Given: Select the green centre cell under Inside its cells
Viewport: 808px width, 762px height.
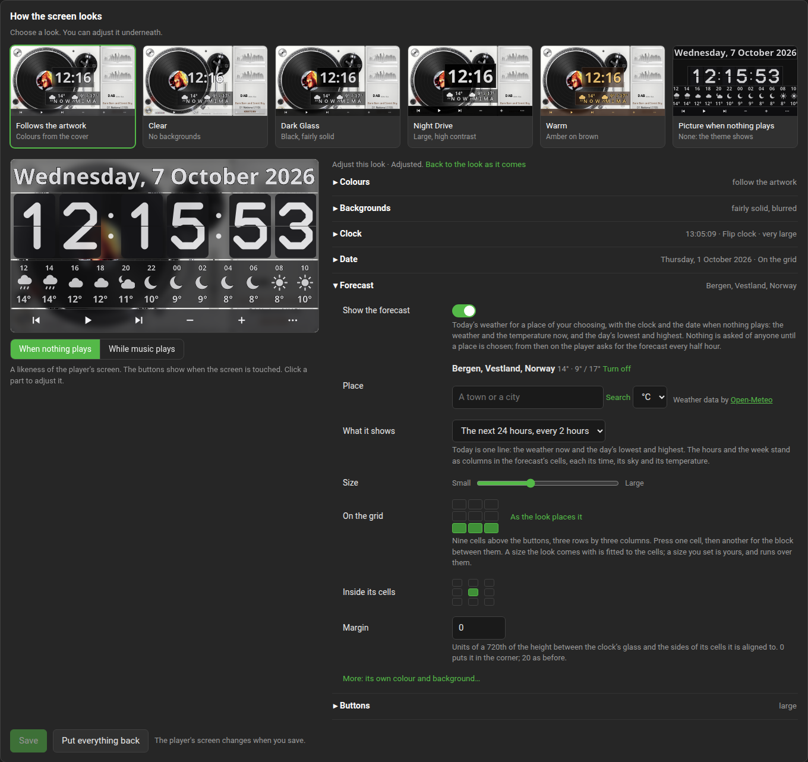Looking at the screenshot, I should (473, 592).
